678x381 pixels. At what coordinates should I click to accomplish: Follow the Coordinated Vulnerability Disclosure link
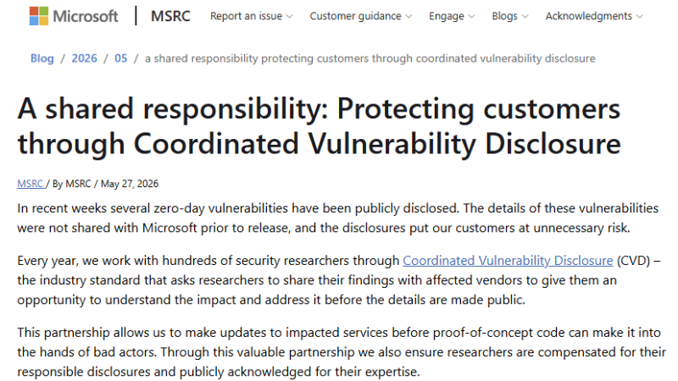(508, 261)
